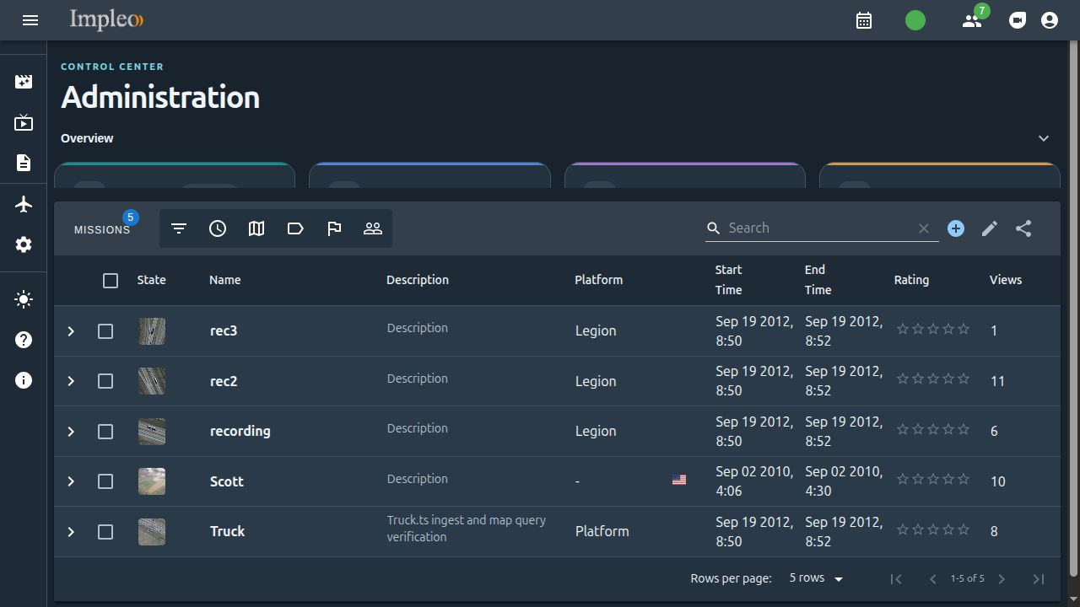Screen dimensions: 1080x607
Task: Open the flag filter icon
Action: pos(334,228)
